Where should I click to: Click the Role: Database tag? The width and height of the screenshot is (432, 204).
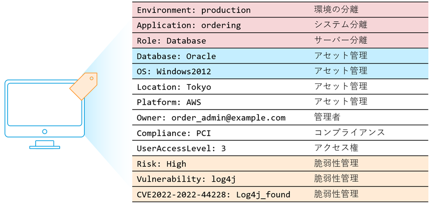click(x=171, y=41)
